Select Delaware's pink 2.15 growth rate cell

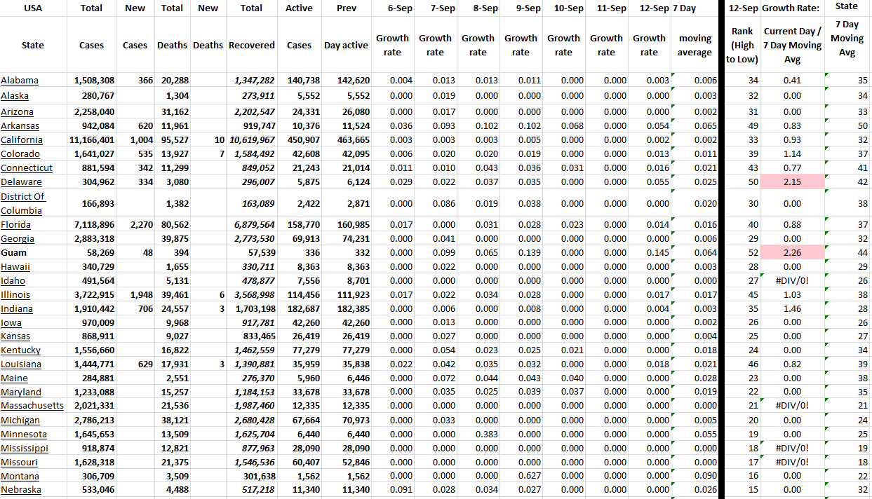click(792, 182)
